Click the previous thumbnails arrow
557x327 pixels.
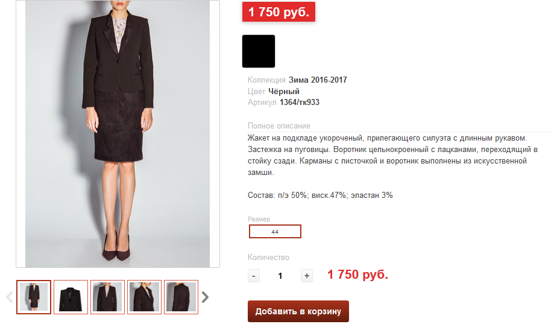tap(9, 297)
